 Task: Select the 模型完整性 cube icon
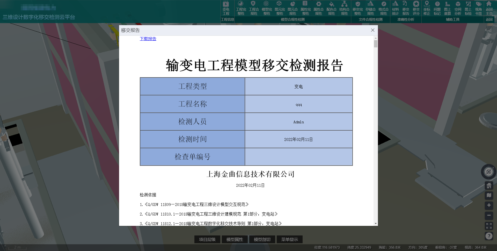[x=267, y=8]
